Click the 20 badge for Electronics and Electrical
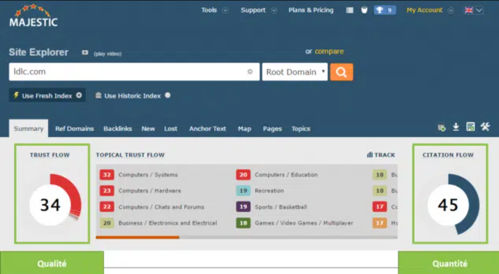 point(107,223)
